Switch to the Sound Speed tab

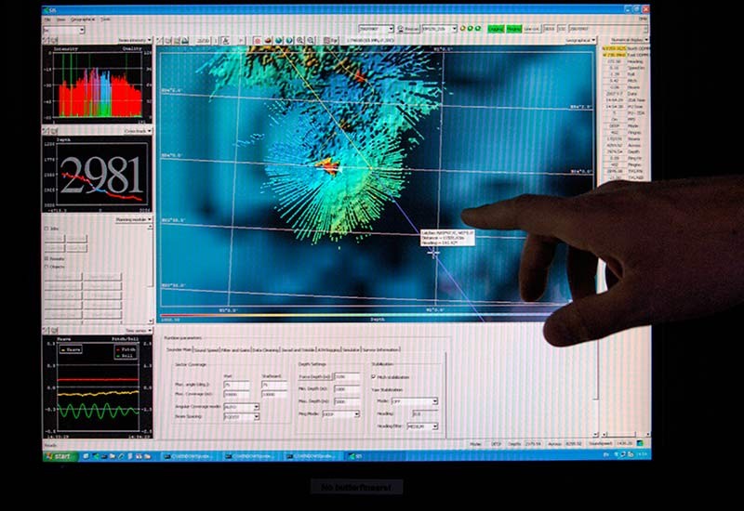tap(207, 349)
